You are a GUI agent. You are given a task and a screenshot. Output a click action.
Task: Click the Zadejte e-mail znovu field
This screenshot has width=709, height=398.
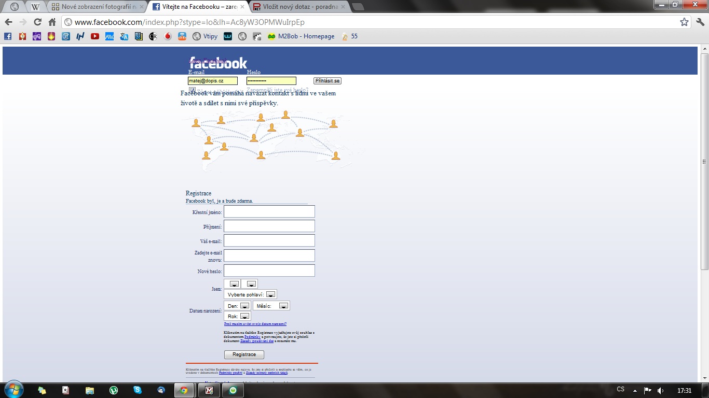click(269, 255)
